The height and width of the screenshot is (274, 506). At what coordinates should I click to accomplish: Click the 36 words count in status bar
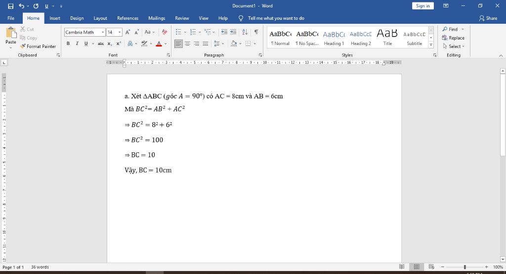point(40,267)
